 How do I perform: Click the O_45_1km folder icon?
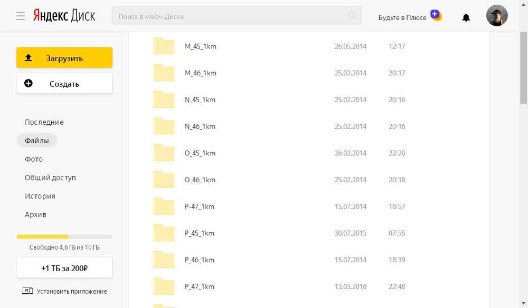(164, 153)
